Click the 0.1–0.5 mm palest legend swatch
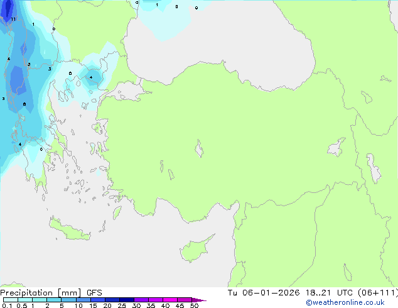Viewport: 398px width, 308px height. (x=11, y=300)
